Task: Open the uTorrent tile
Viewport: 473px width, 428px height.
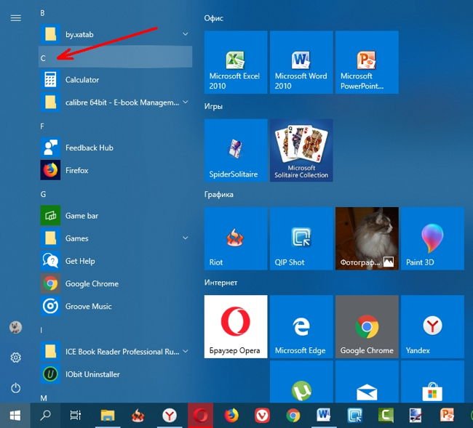Action: click(301, 381)
